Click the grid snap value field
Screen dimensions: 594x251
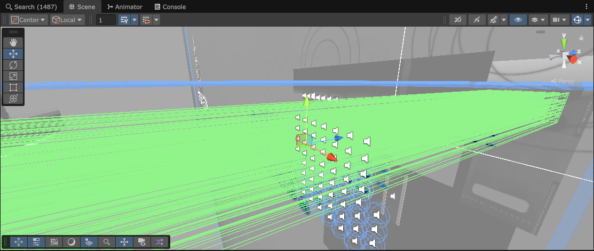coord(106,20)
